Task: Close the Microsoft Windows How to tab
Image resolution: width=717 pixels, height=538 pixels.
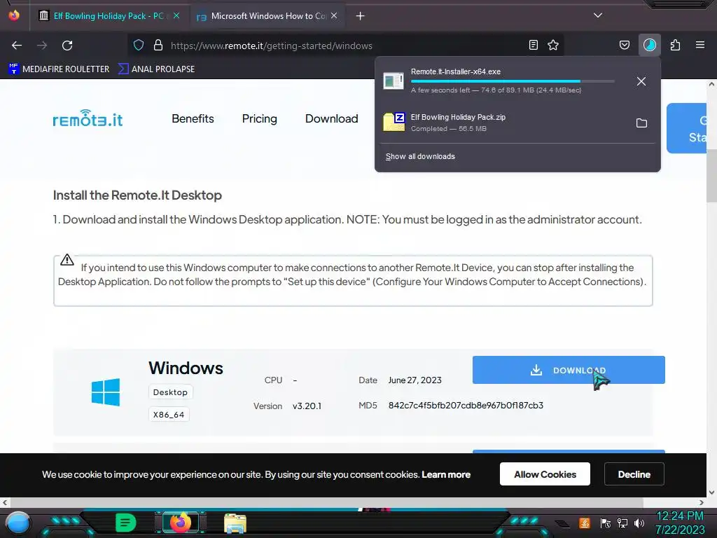Action: [334, 15]
